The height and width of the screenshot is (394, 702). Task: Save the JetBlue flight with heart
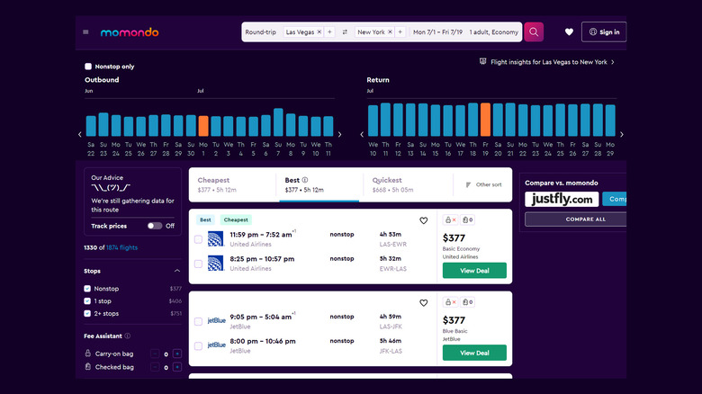click(423, 303)
